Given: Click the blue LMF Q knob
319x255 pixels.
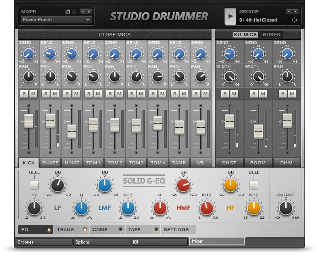Looking at the screenshot, I should tap(81, 208).
